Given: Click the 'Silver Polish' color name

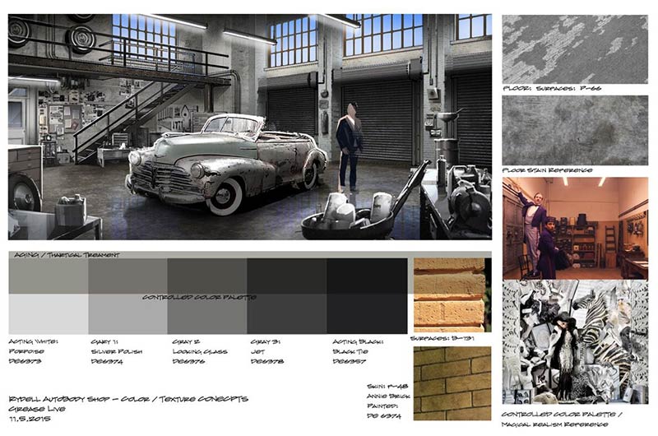Looking at the screenshot, I should [x=117, y=351].
